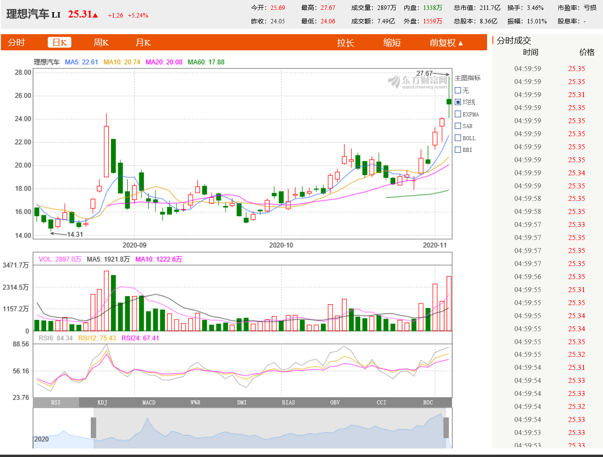Open the 周K weekly chart tab

coord(101,43)
